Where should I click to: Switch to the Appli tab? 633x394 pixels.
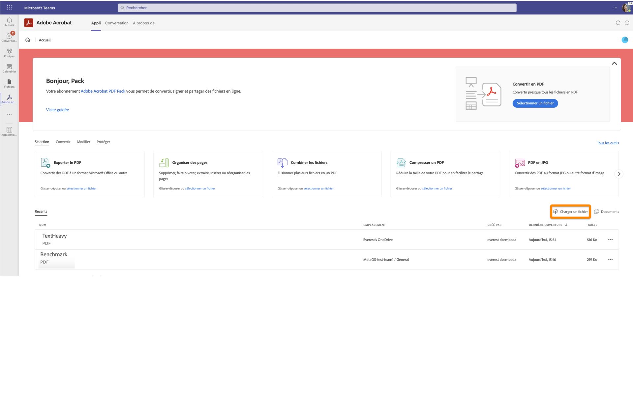[x=96, y=23]
